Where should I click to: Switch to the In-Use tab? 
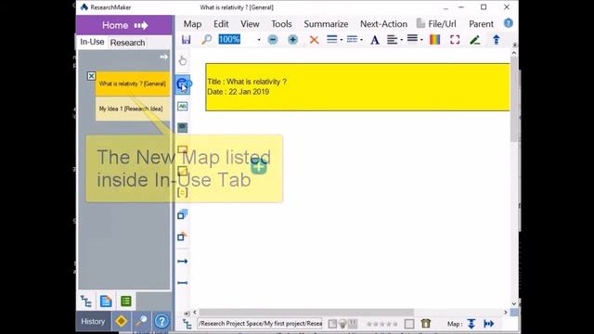[x=92, y=42]
